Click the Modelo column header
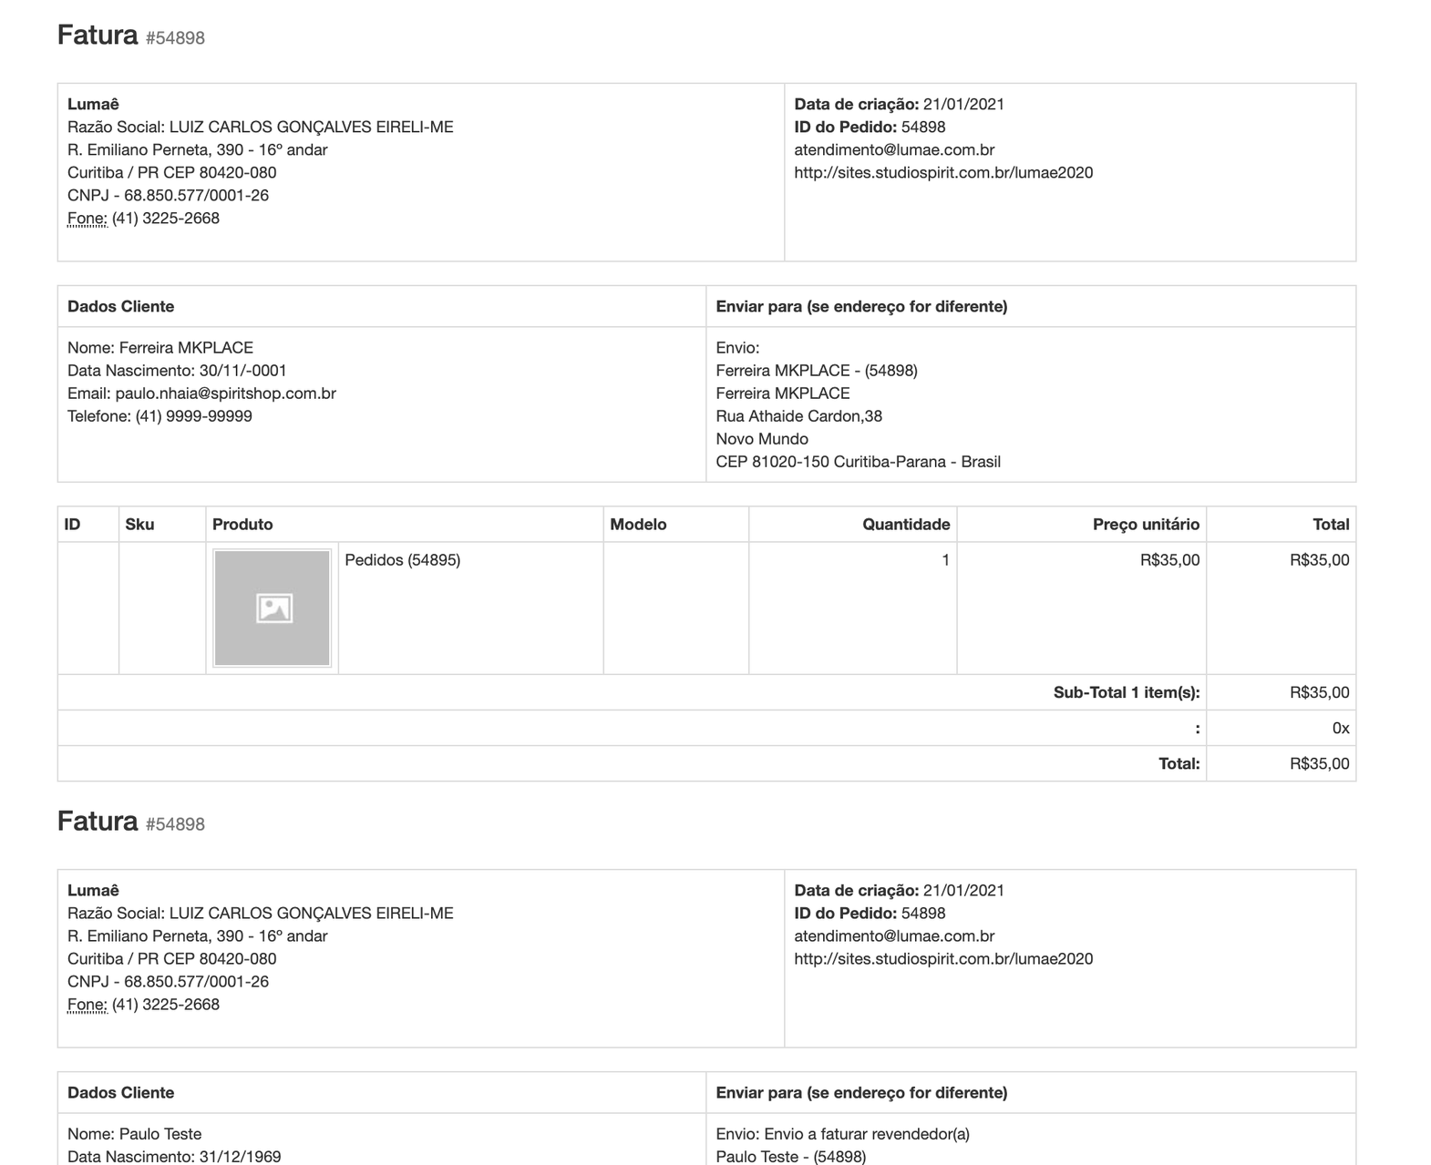Viewport: 1431px width, 1165px height. tap(638, 525)
